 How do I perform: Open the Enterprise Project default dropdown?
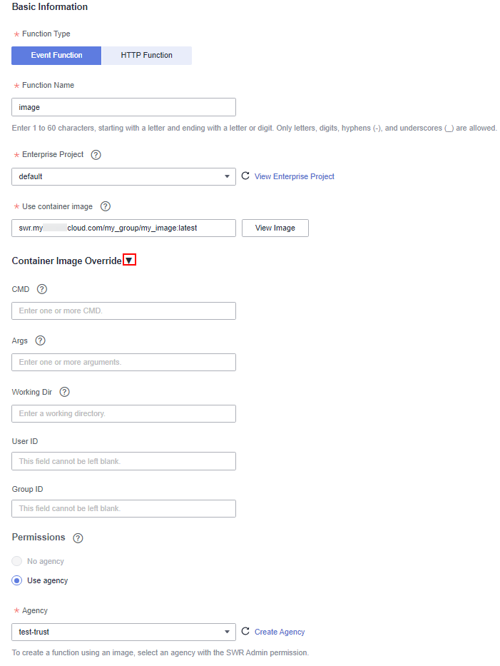pyautogui.click(x=123, y=176)
